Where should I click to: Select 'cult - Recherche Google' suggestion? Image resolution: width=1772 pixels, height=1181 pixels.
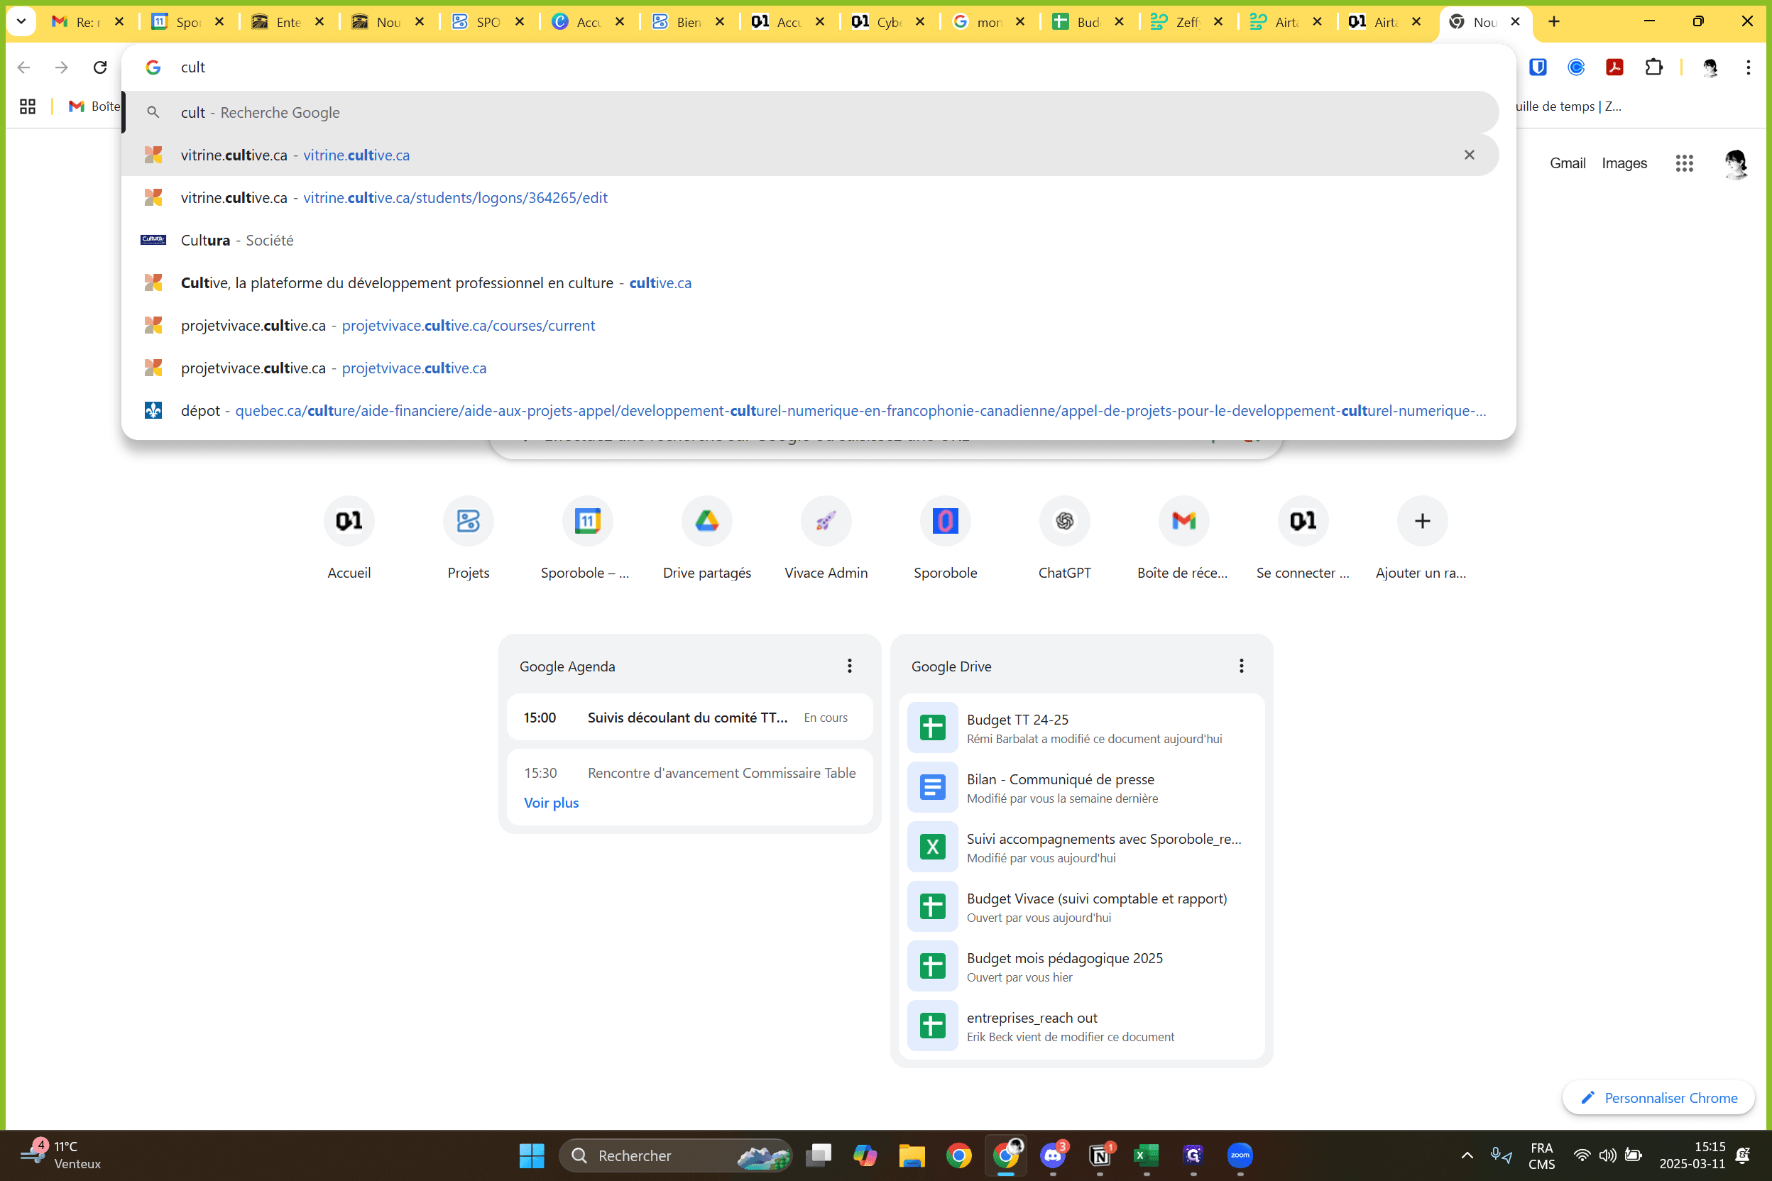coord(810,112)
